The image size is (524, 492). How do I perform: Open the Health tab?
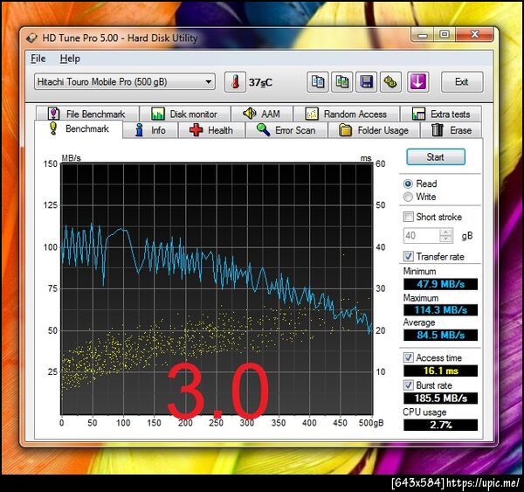212,130
